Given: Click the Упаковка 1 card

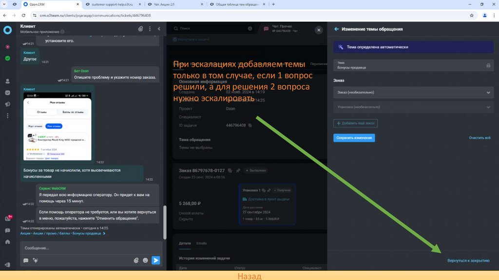Looking at the screenshot, I should [x=267, y=204].
